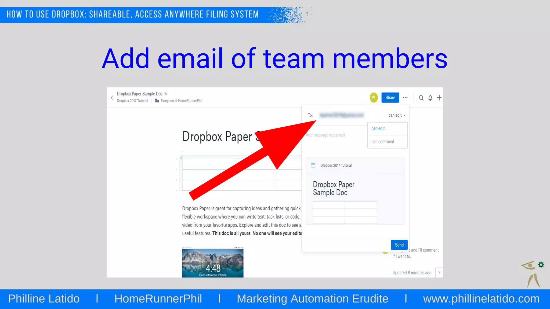Click the question mark help button
This screenshot has height=309, width=550.
click(x=439, y=273)
